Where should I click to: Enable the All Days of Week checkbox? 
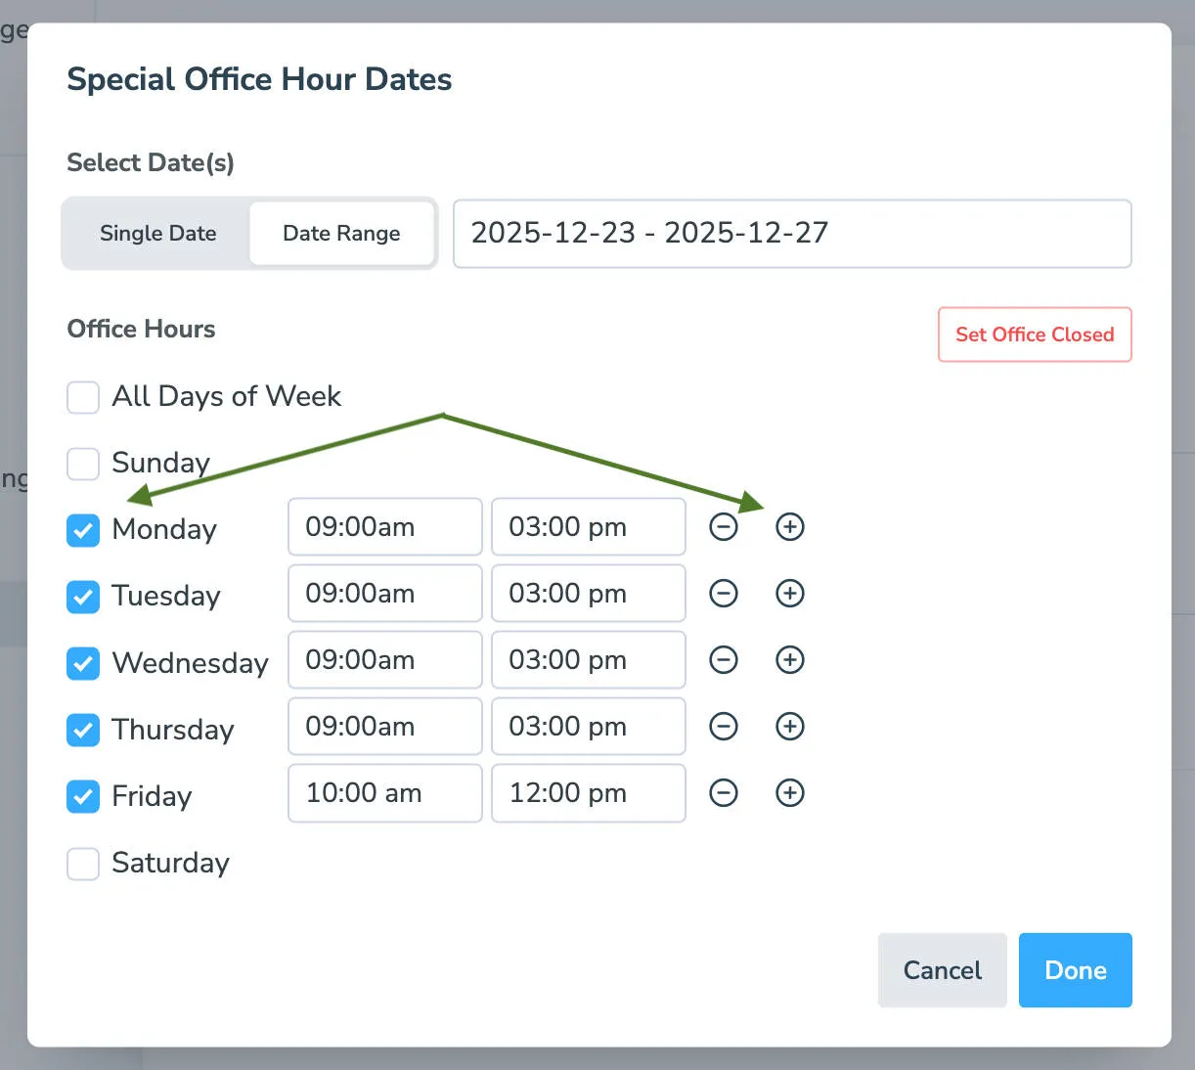point(83,397)
